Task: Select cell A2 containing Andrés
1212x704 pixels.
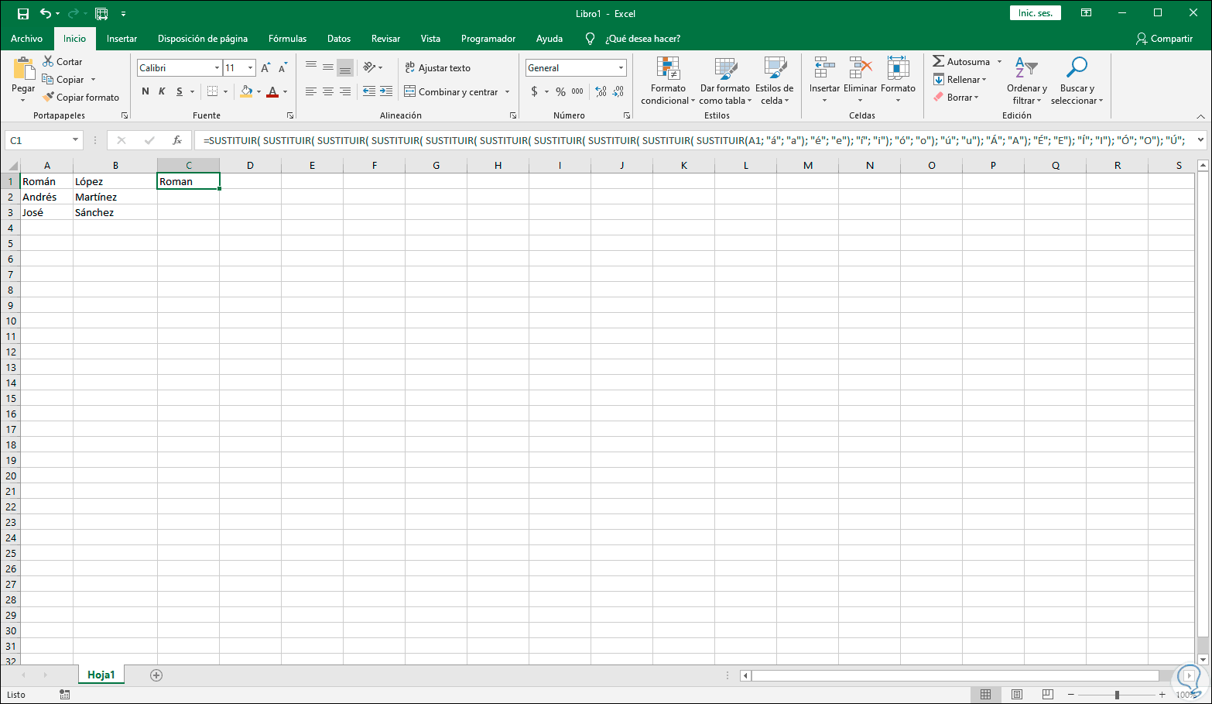Action: (x=46, y=197)
